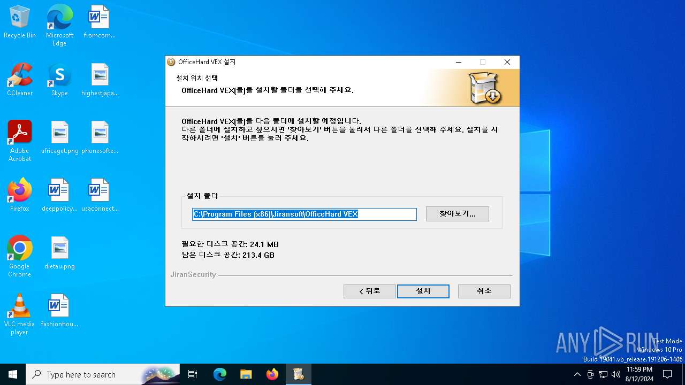Screen dimensions: 685x385
Task: Click the taskbar search box
Action: click(x=103, y=374)
